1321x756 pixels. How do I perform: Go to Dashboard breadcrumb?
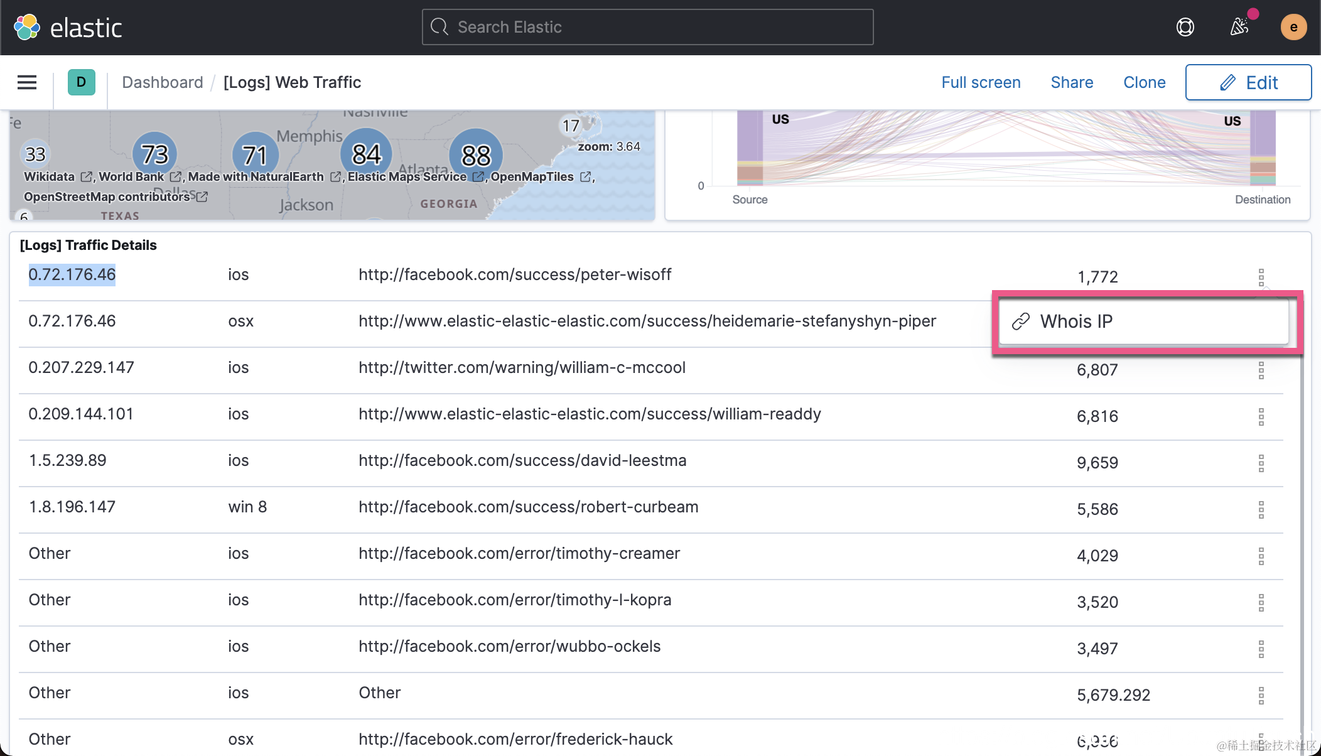click(x=162, y=82)
